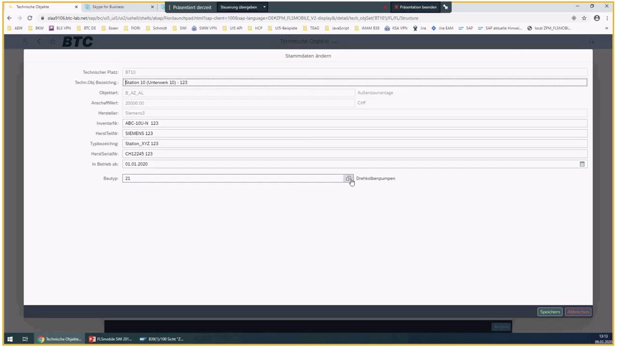Viewport: 617px width, 347px height.
Task: Open the bookmarks overflow chevron
Action: pos(607,28)
